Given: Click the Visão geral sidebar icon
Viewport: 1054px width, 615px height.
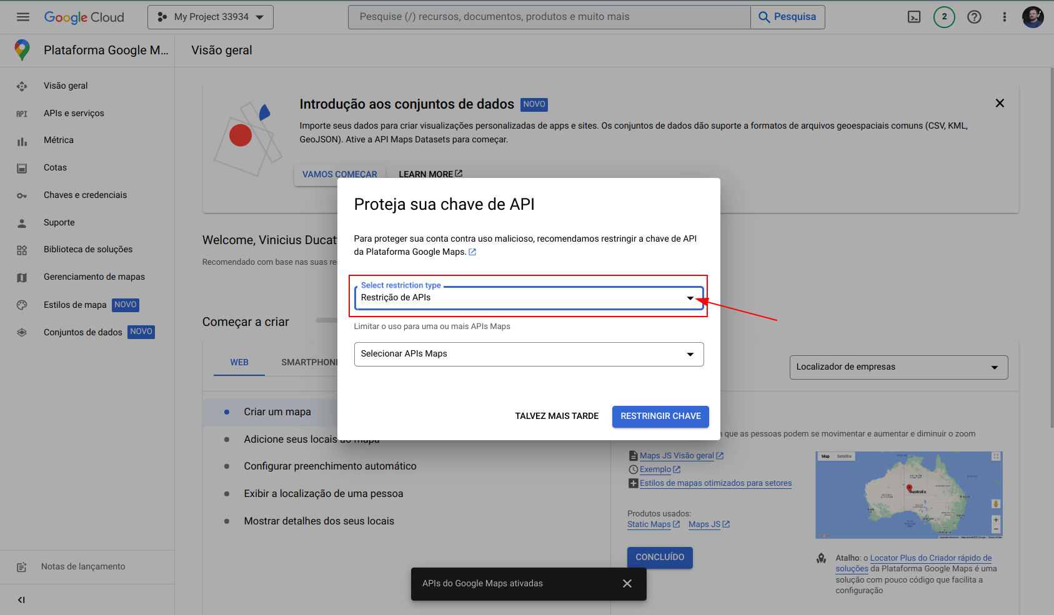Looking at the screenshot, I should pos(22,86).
